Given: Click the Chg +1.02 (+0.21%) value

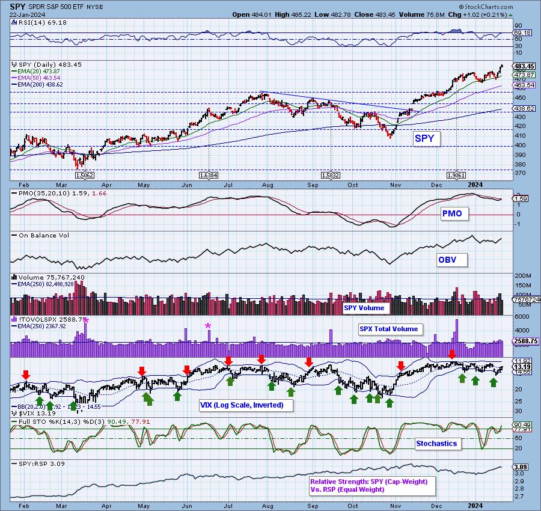Looking at the screenshot, I should pos(477,15).
